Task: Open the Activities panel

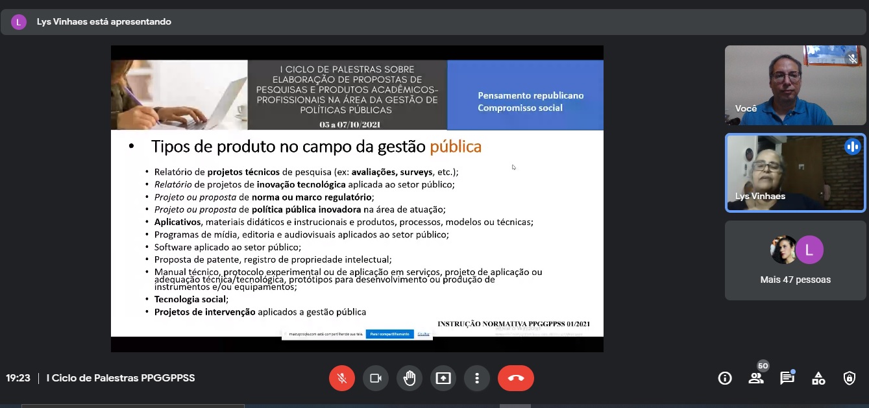Action: click(x=818, y=378)
